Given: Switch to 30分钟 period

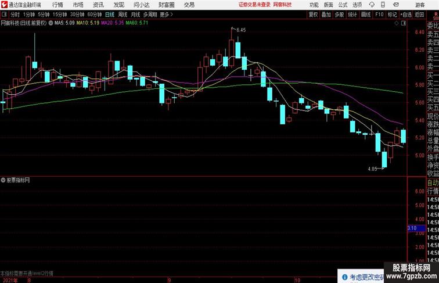Looking at the screenshot, I should (77, 15).
